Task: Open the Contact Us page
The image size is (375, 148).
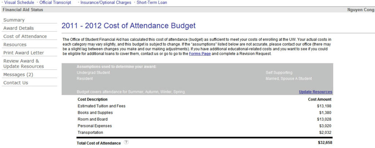Action: (x=16, y=83)
